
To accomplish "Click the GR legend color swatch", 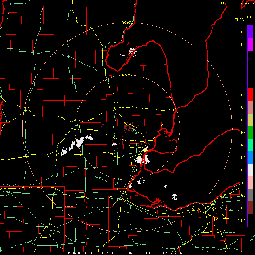I will pos(250,107).
